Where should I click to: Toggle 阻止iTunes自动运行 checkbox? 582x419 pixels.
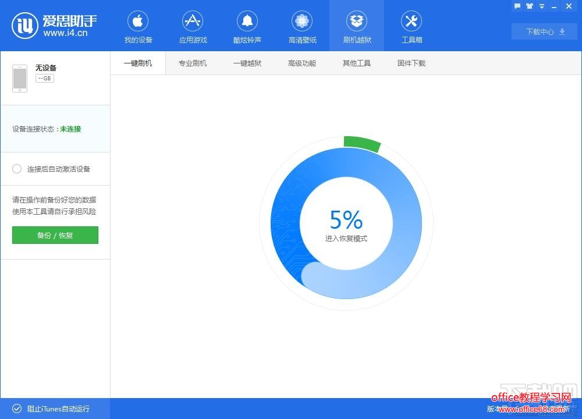17,409
